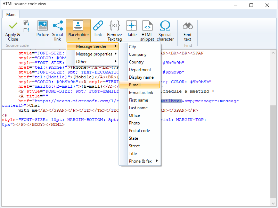Click the load source from file icon

[x=26, y=30]
